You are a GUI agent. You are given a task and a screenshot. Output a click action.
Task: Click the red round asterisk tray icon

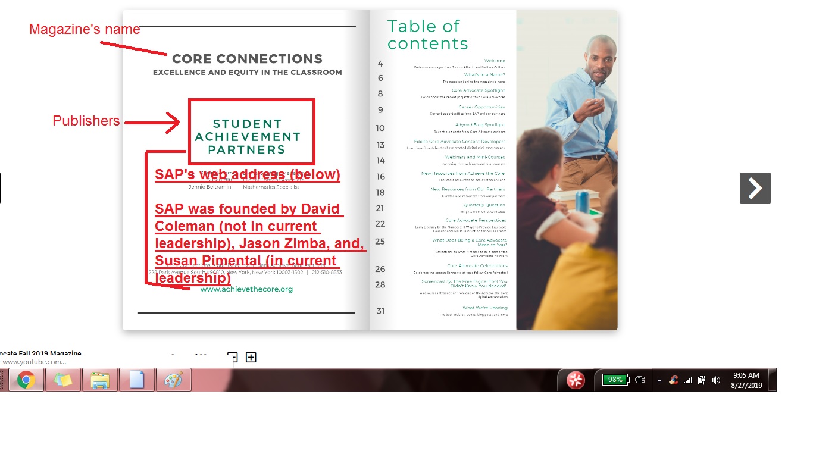(576, 380)
